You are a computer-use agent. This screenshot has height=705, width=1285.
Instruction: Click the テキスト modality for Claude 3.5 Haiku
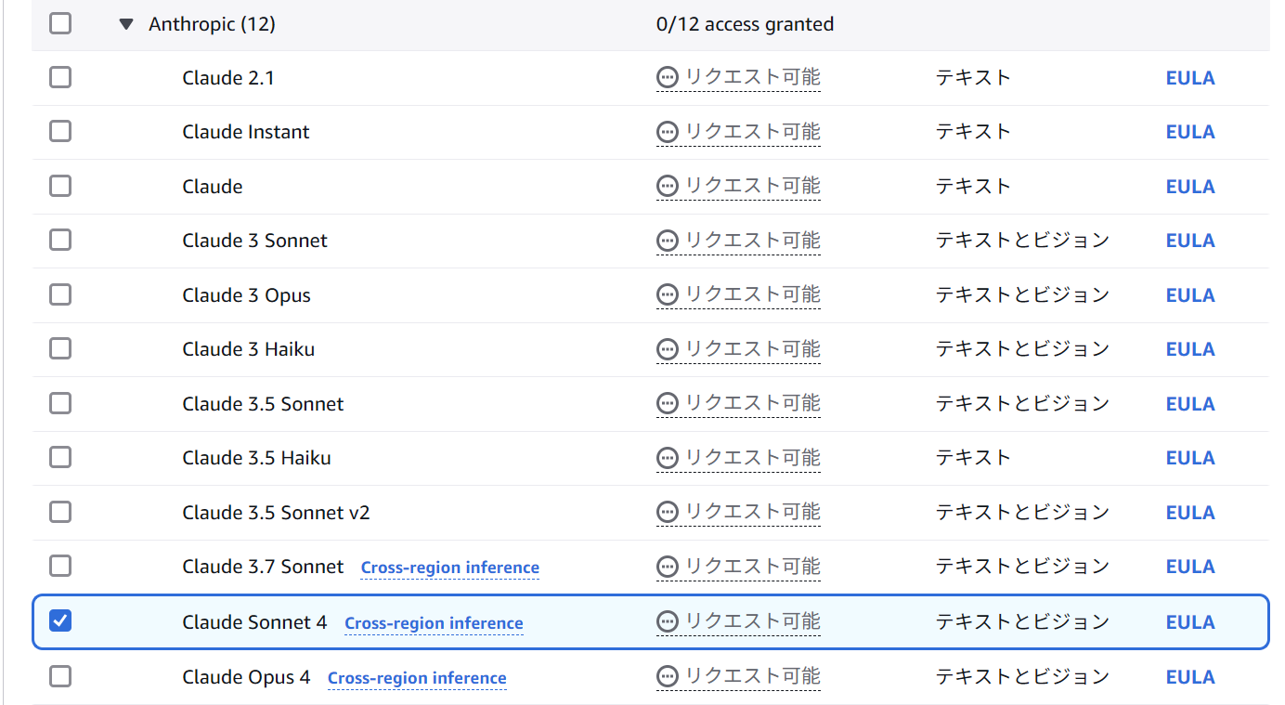coord(973,457)
